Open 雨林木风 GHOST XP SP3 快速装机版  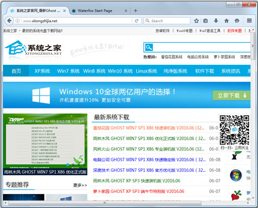click(137, 181)
